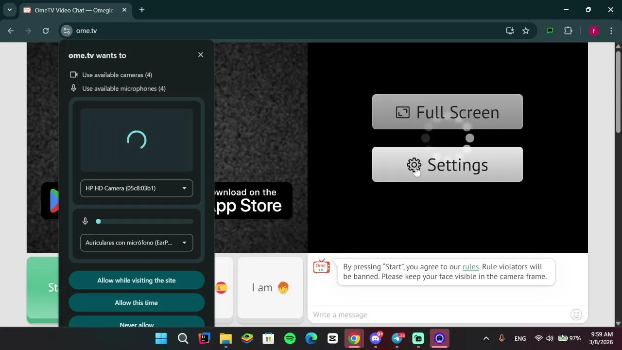Open the Settings button in video area

point(448,164)
